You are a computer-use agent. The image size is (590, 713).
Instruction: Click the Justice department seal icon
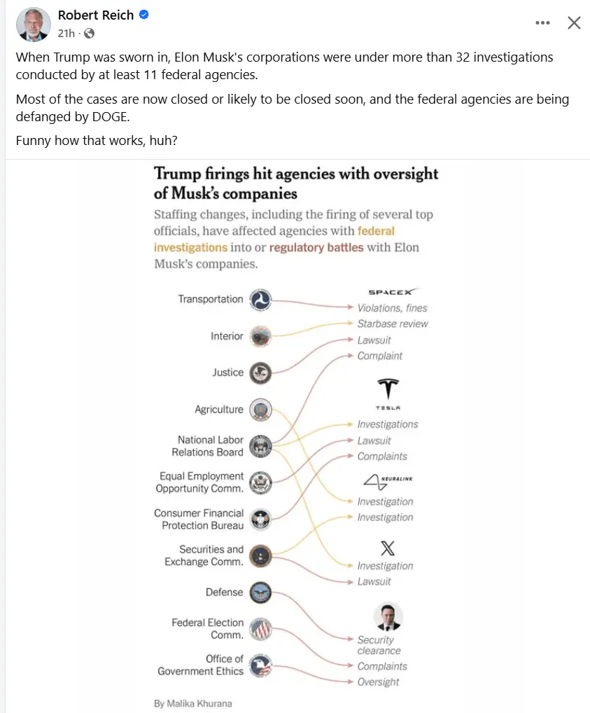260,373
